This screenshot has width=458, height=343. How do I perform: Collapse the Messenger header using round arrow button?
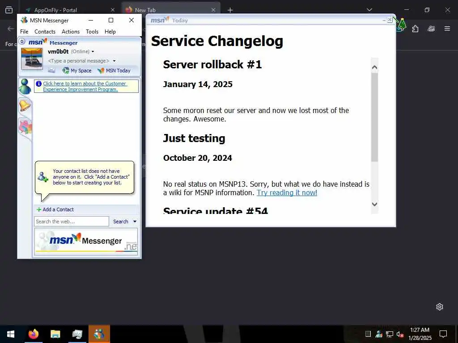(x=22, y=42)
